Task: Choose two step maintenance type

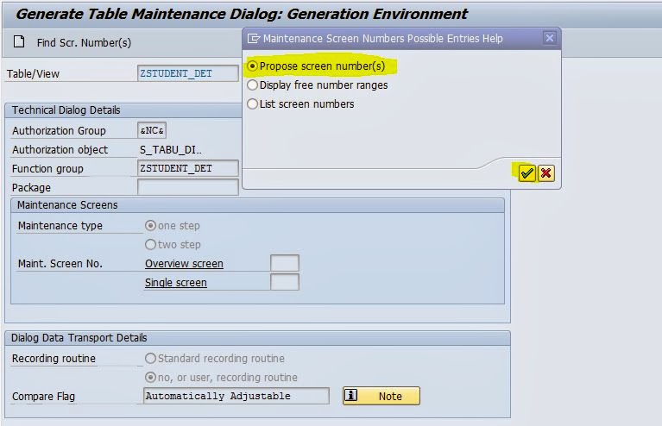Action: tap(151, 245)
